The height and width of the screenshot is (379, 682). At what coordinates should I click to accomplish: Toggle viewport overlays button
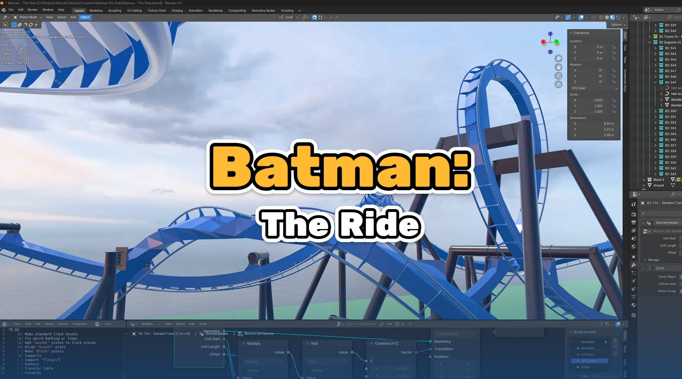[581, 17]
